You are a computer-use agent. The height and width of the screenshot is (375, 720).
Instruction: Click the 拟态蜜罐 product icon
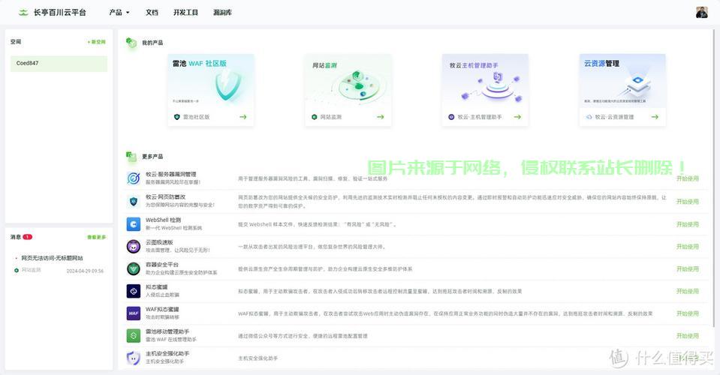pyautogui.click(x=133, y=291)
